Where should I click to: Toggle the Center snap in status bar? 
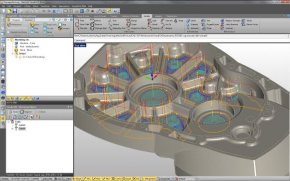tap(117, 178)
